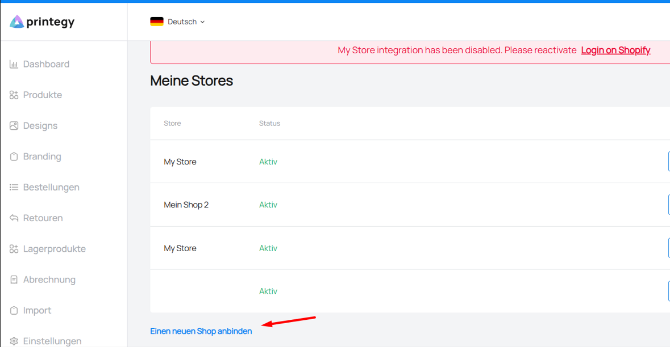Click the Branding tag icon
Viewport: 670px width, 347px height.
(x=14, y=156)
